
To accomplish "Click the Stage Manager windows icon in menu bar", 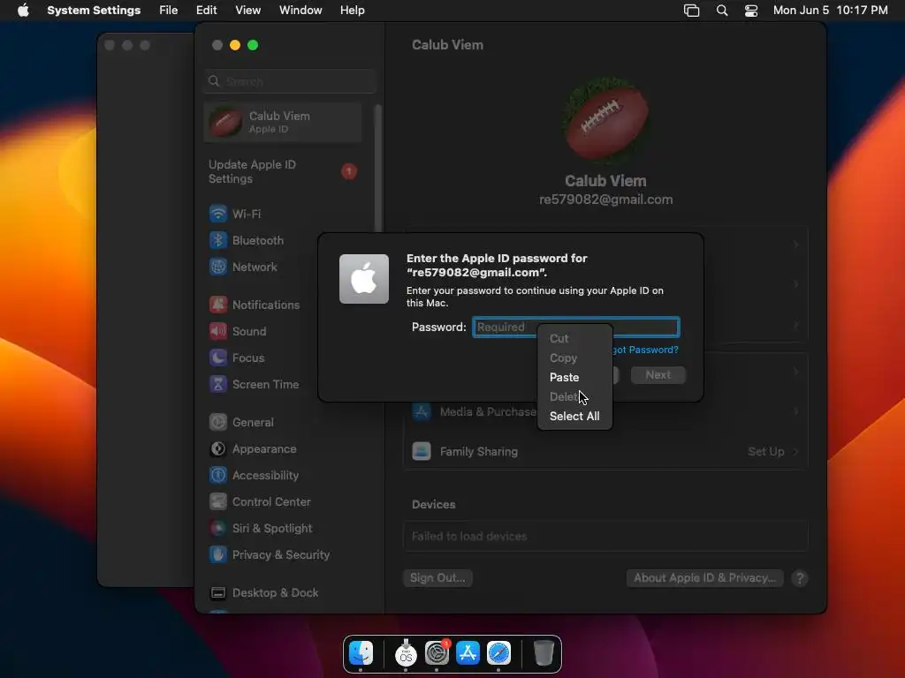I will pos(691,11).
